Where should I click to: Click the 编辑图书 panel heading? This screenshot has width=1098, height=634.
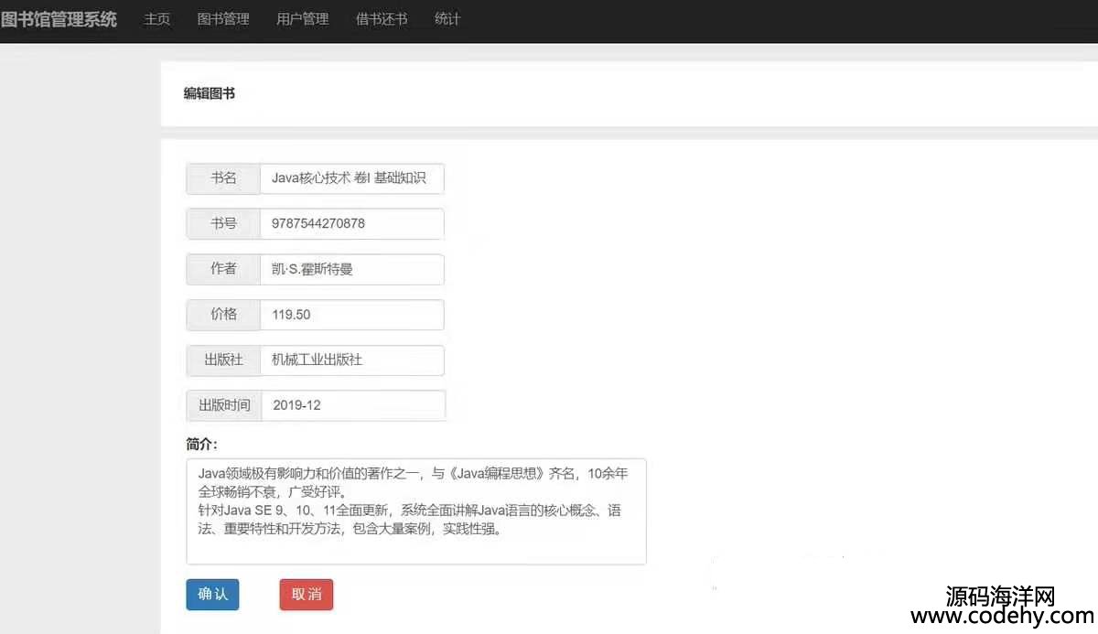pyautogui.click(x=210, y=93)
